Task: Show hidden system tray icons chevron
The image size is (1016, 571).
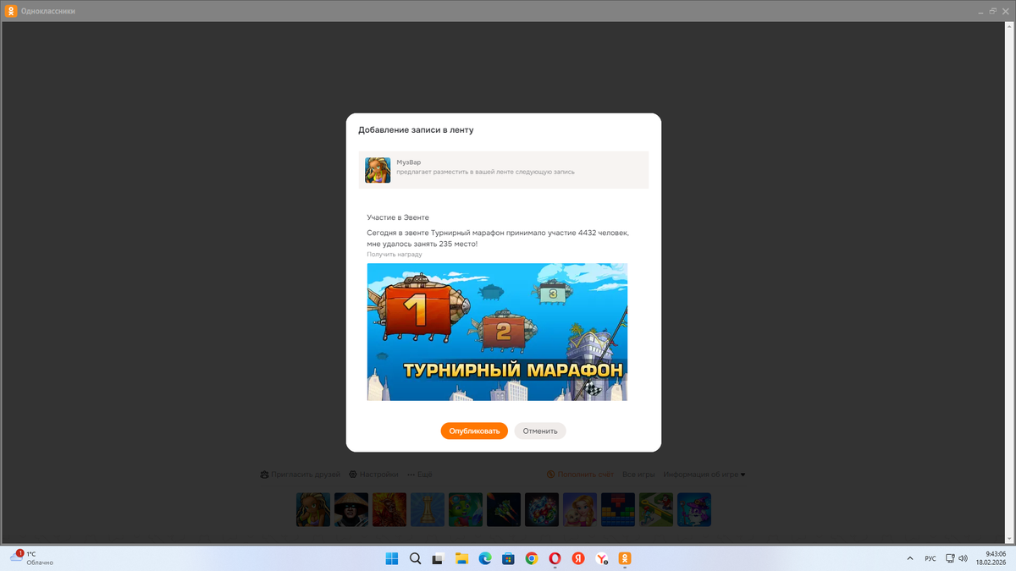Action: [x=910, y=558]
